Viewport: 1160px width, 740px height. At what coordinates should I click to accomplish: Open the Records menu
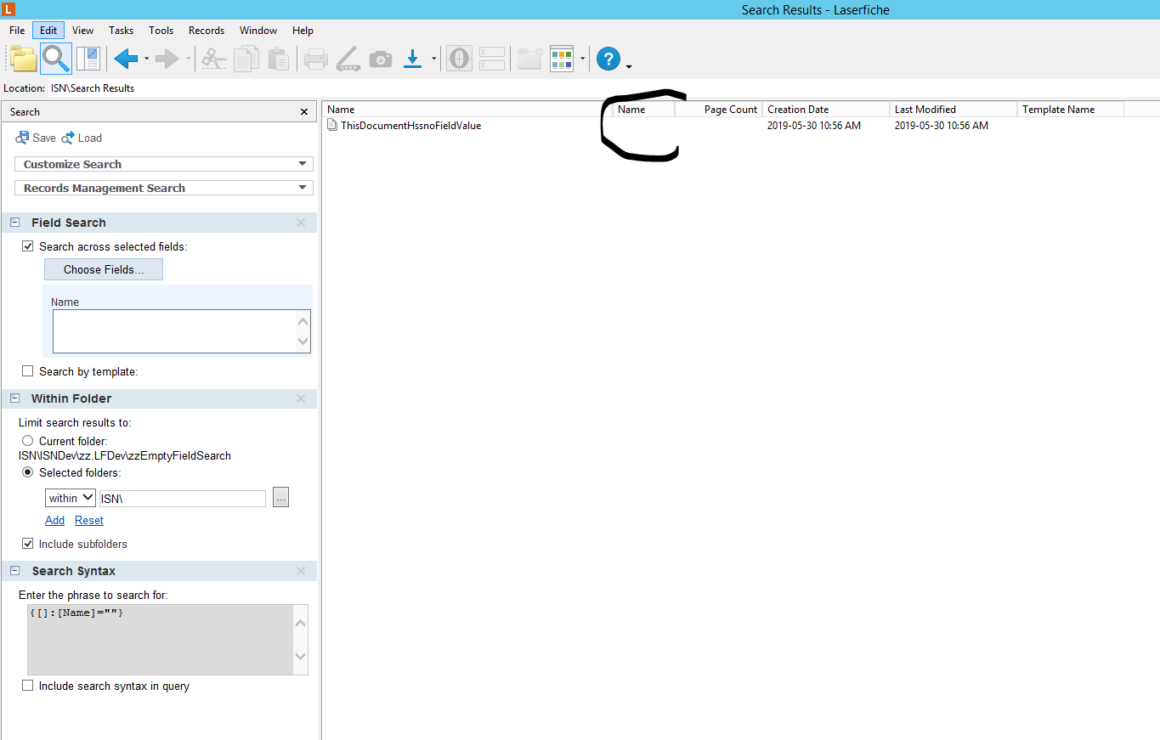[x=207, y=31]
